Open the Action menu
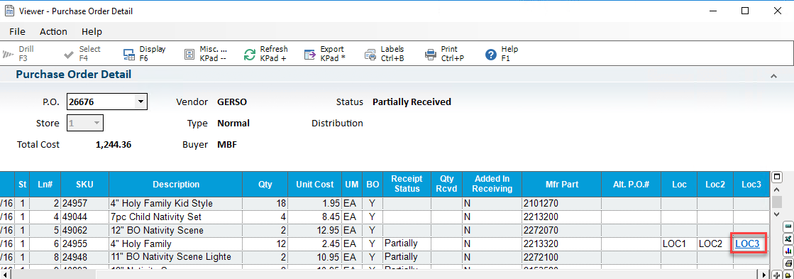Image resolution: width=794 pixels, height=279 pixels. click(53, 31)
